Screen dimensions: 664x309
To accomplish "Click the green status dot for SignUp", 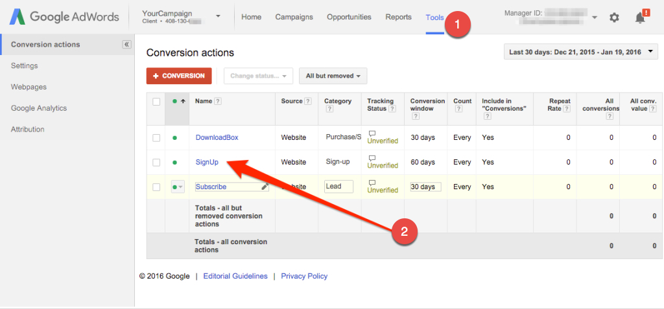I will tap(174, 162).
